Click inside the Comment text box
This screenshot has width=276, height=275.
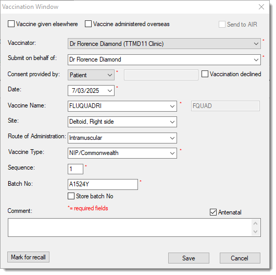pos(130,228)
